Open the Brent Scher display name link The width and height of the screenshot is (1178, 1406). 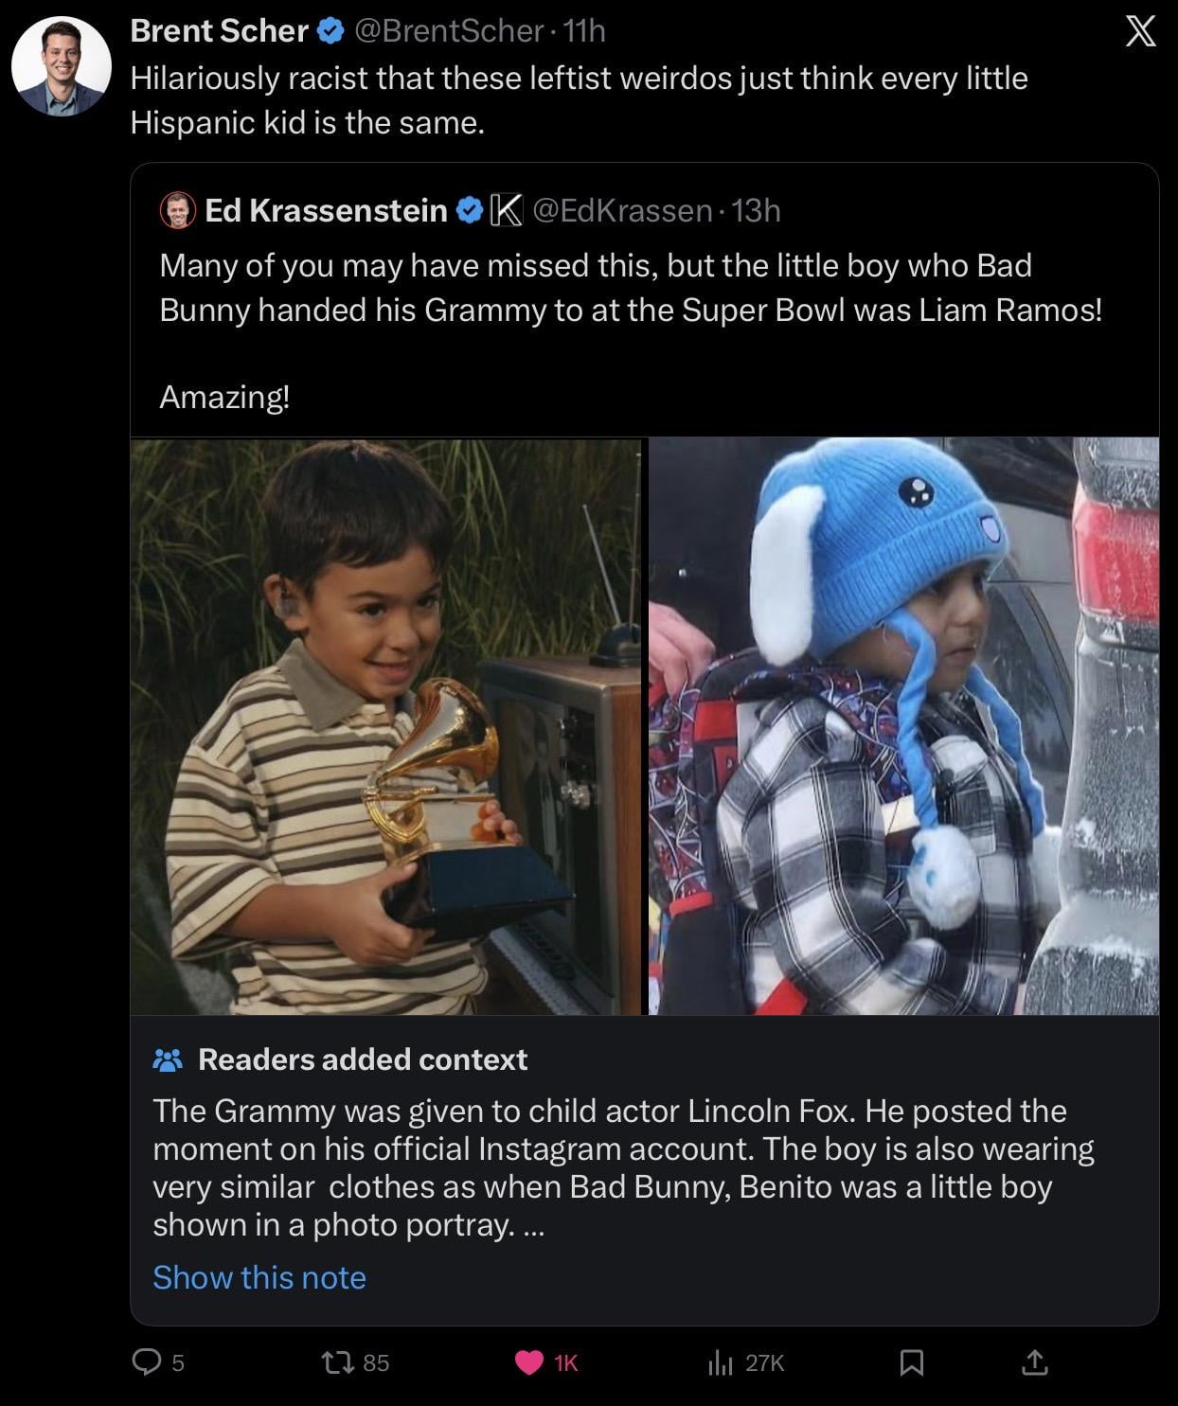pos(219,31)
